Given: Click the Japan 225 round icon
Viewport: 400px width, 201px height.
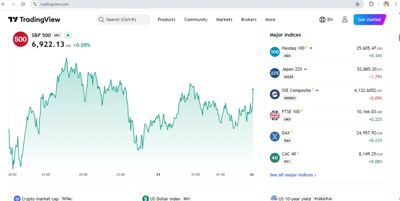Looking at the screenshot, I should (275, 73).
